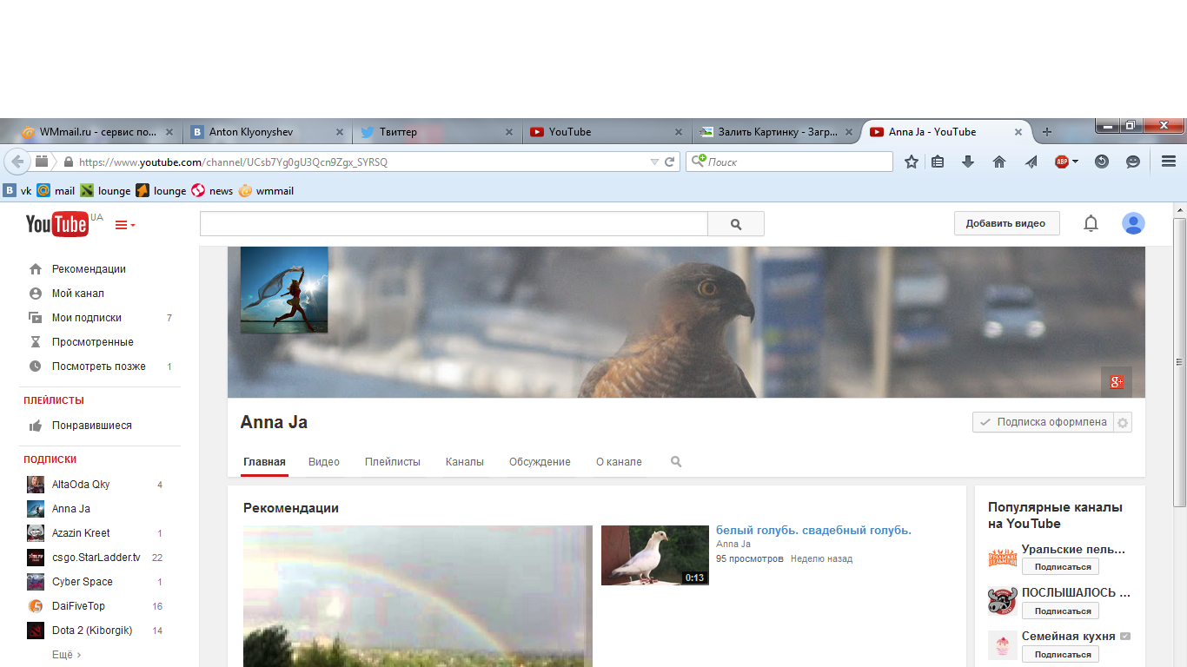Viewport: 1187px width, 667px height.
Task: Go to Рекомендации in sidebar
Action: [x=89, y=269]
